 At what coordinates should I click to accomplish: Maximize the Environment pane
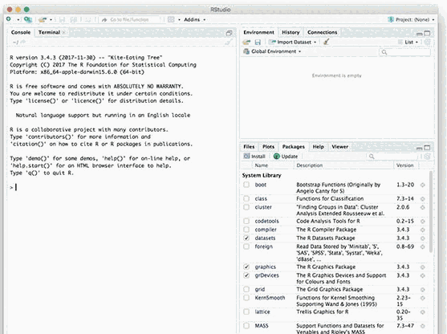[427, 34]
